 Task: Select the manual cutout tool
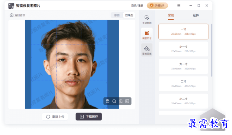147,20
